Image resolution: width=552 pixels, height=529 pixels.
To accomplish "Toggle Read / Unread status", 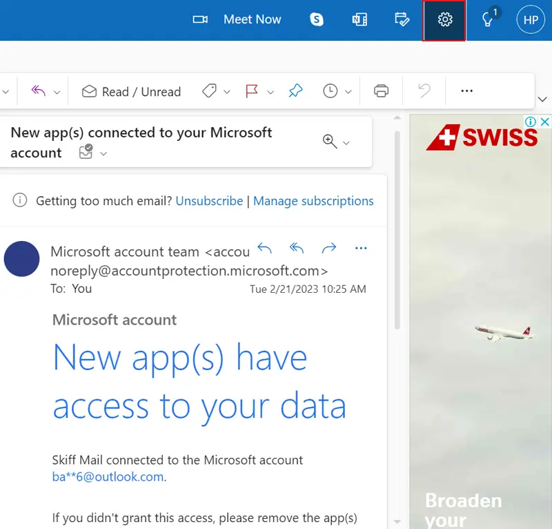I will point(131,92).
